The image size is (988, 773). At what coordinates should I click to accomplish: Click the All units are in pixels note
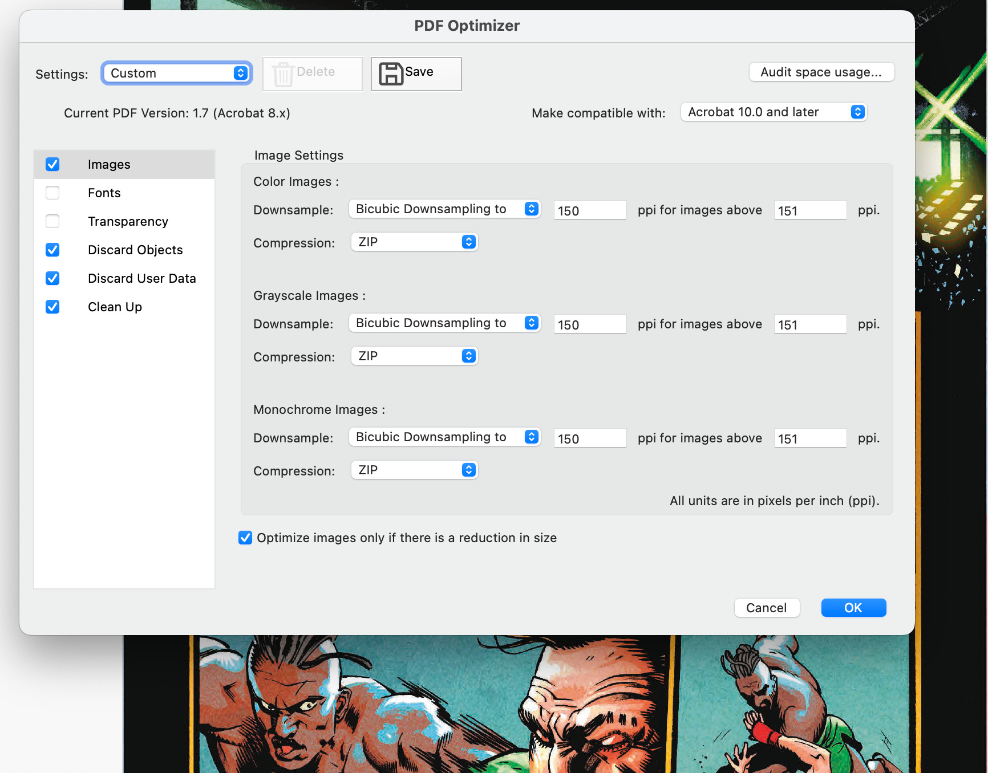(x=775, y=501)
